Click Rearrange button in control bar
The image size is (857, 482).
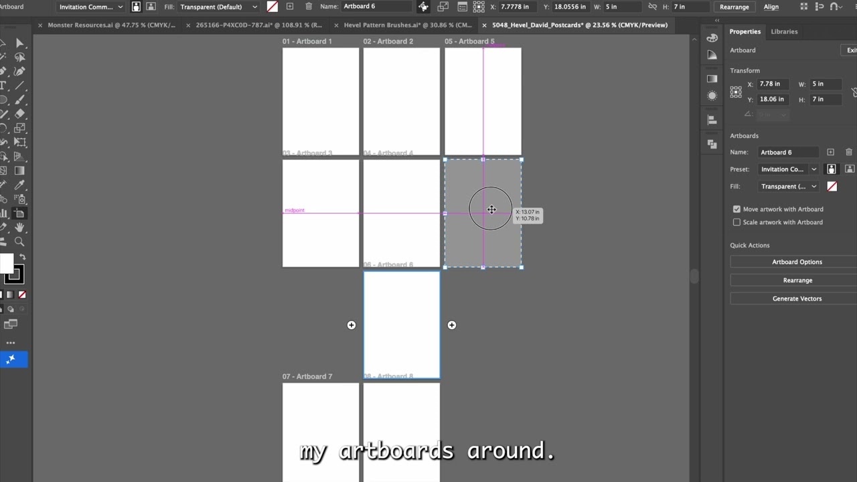(x=734, y=7)
